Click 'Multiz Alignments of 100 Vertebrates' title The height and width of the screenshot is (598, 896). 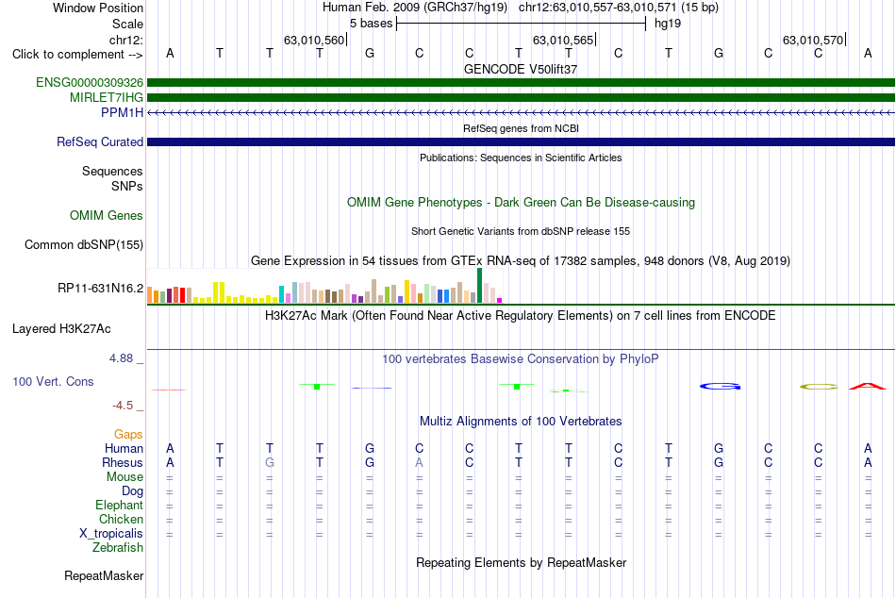click(x=521, y=422)
